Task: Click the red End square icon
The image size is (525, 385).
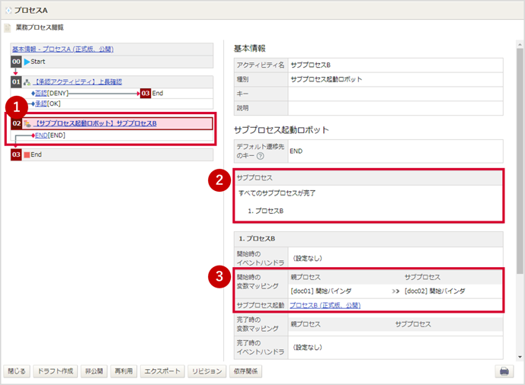Action: click(x=27, y=154)
